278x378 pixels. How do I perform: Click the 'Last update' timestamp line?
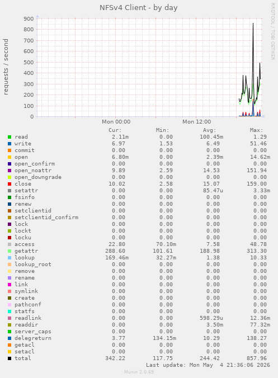tap(208, 365)
